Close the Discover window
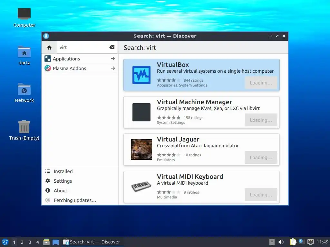The width and height of the screenshot is (330, 247). click(284, 36)
